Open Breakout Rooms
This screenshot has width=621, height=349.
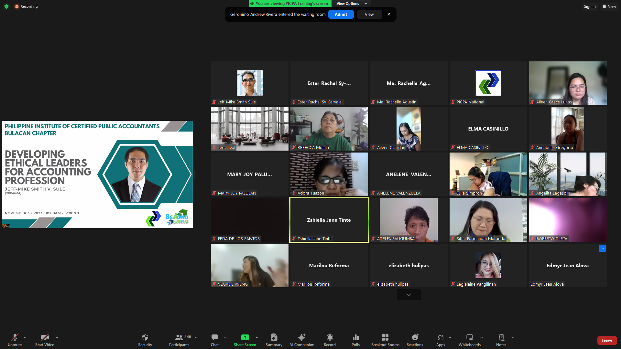tap(385, 340)
